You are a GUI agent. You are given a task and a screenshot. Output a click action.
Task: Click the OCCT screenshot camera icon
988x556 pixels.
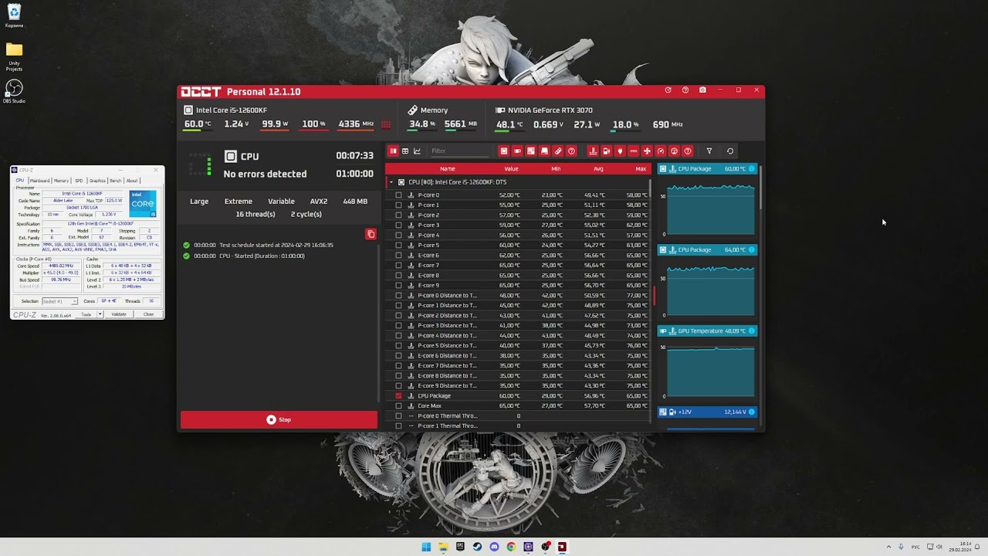click(702, 90)
